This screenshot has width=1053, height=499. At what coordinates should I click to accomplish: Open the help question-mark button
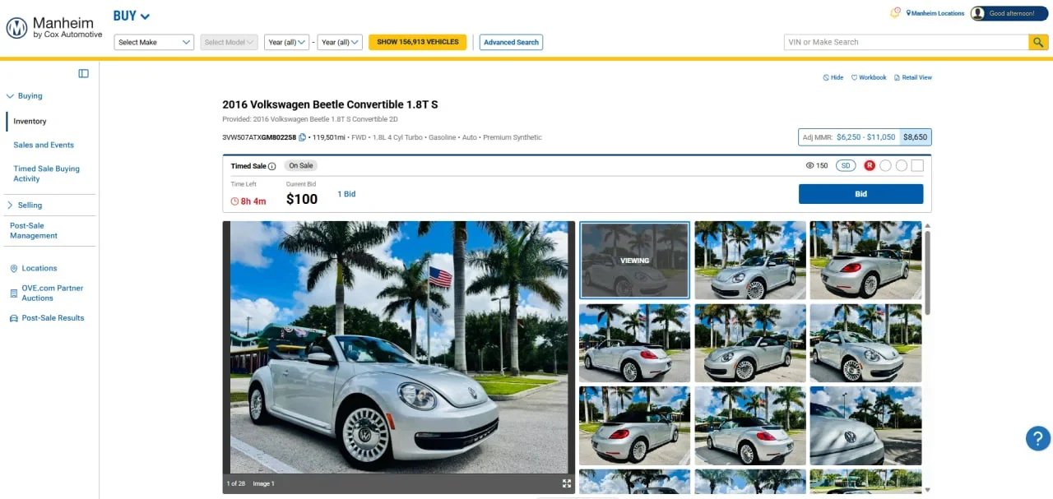(1038, 438)
